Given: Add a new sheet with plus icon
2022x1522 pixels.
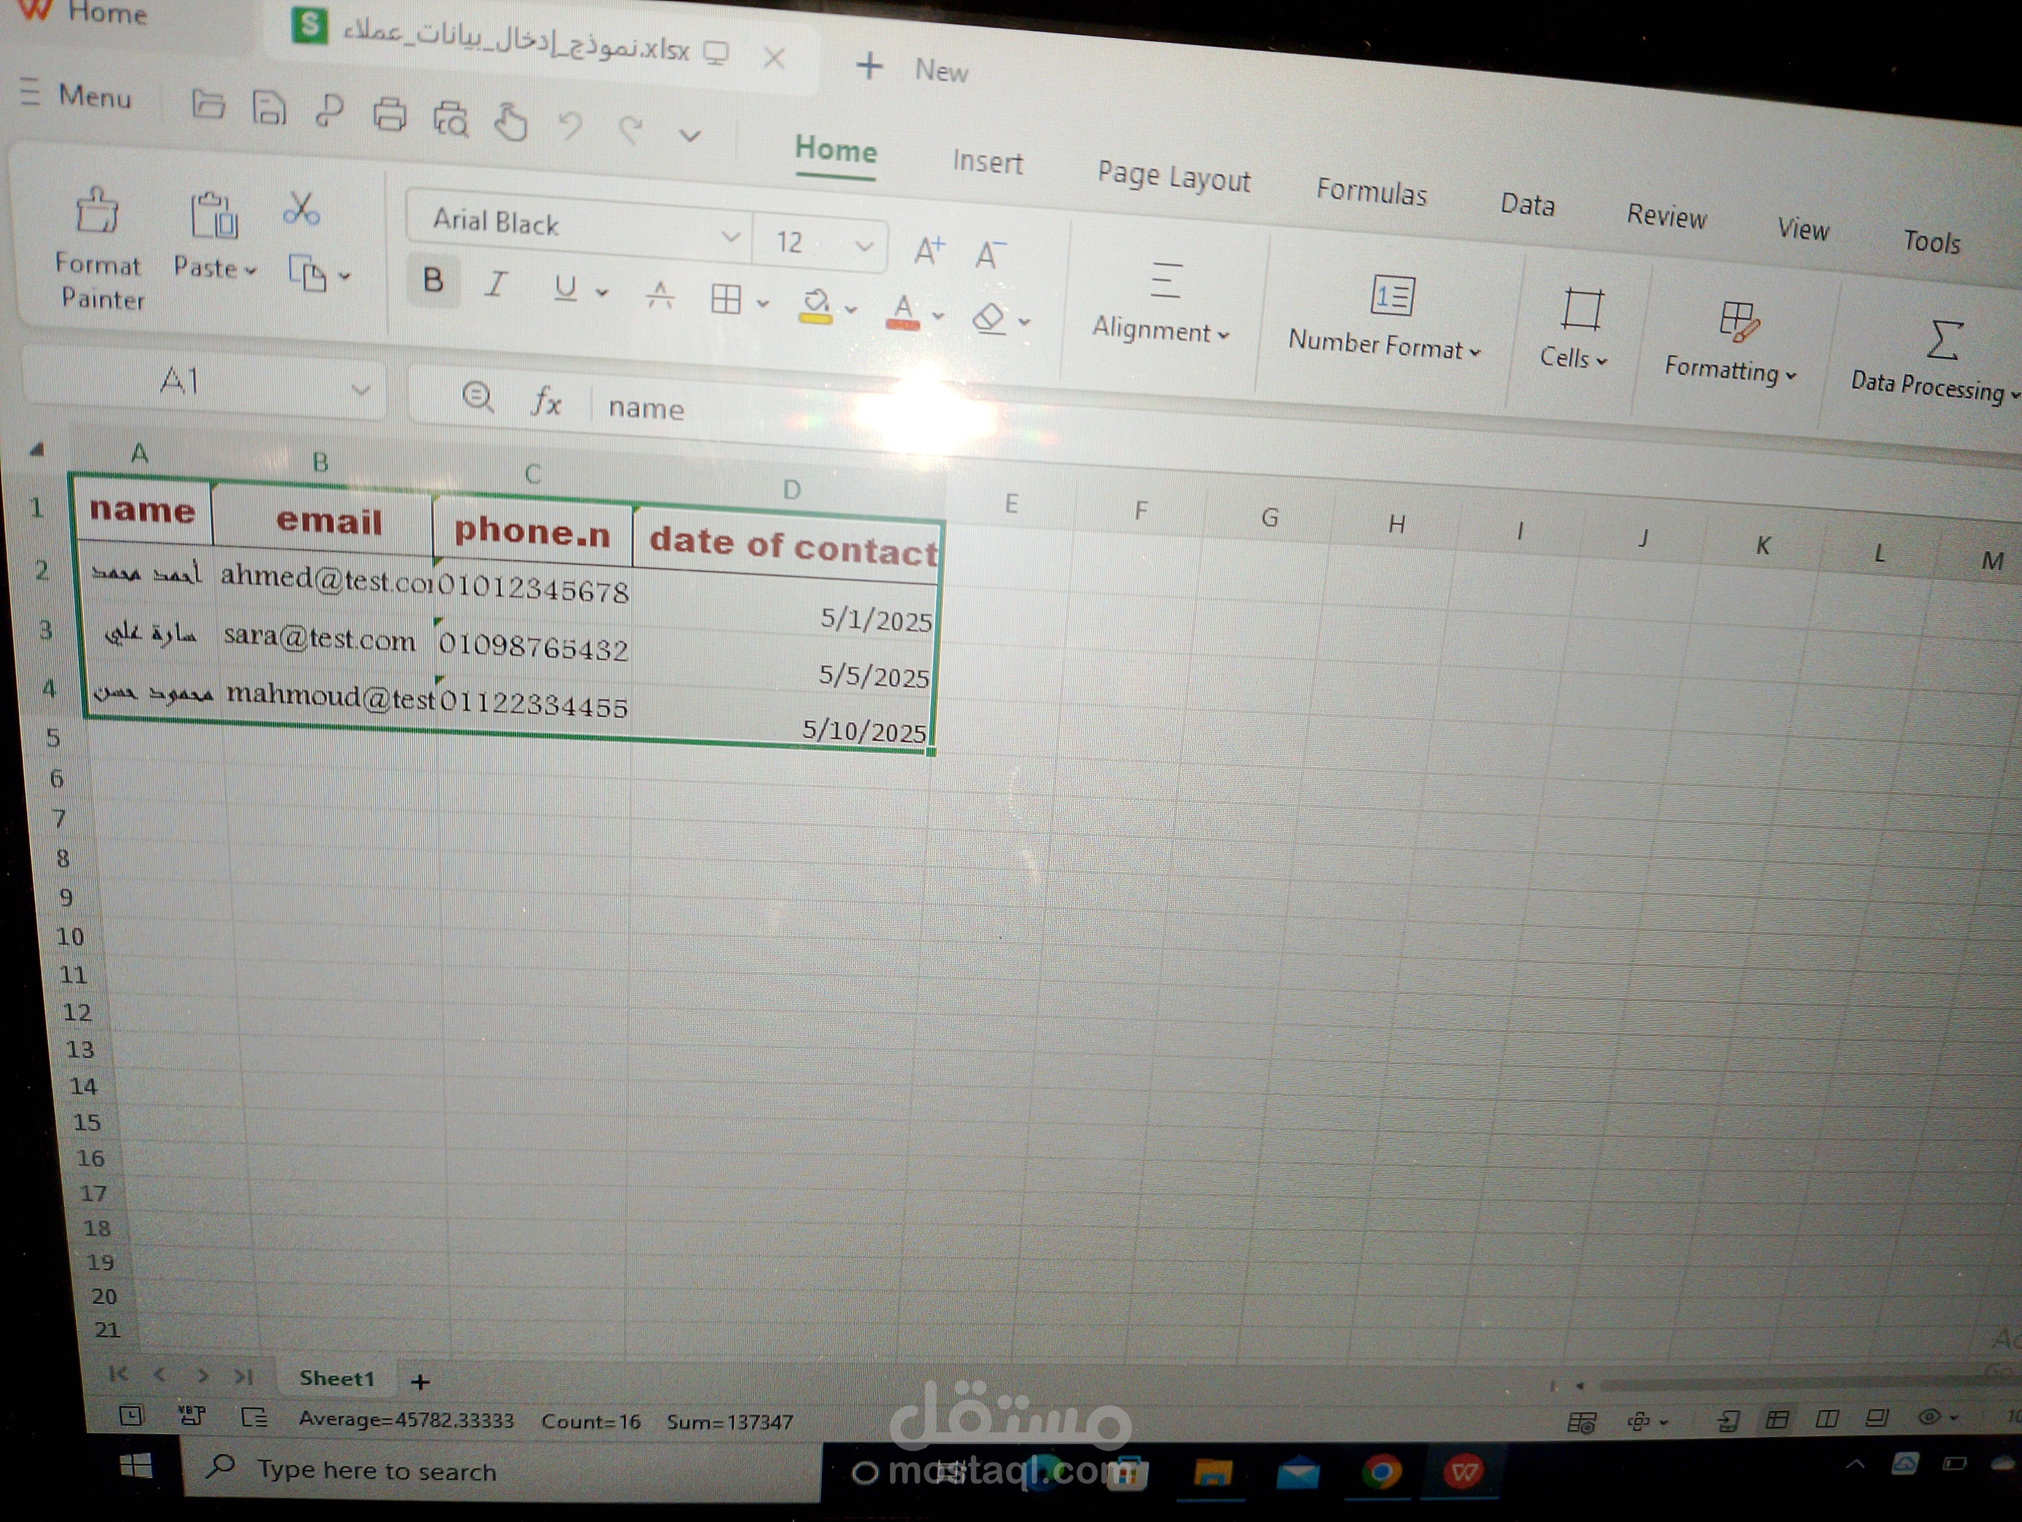Looking at the screenshot, I should 420,1381.
